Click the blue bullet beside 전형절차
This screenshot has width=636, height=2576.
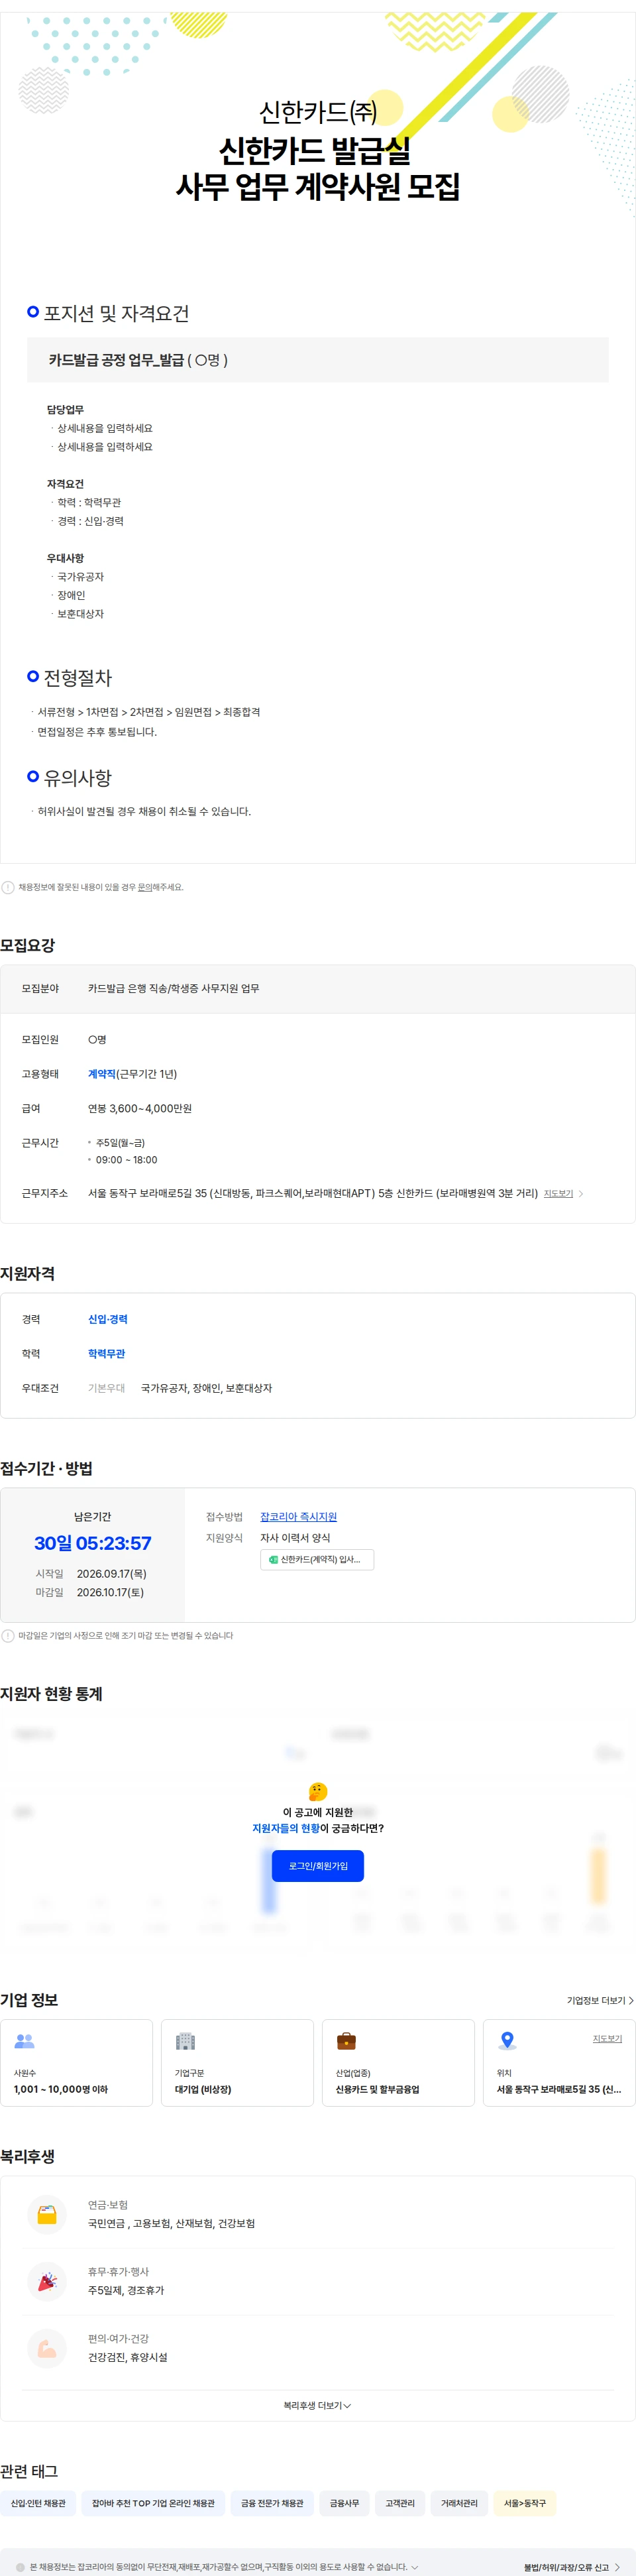pyautogui.click(x=33, y=677)
